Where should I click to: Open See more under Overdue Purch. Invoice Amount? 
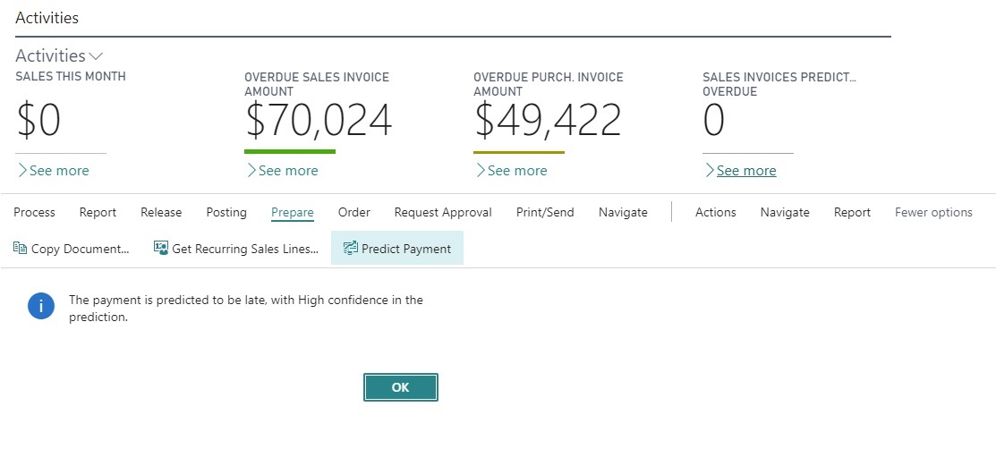pyautogui.click(x=511, y=170)
